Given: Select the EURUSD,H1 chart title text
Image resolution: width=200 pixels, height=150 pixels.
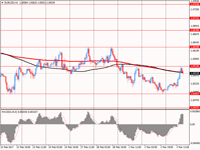Looking at the screenshot, I should (x=11, y=3).
